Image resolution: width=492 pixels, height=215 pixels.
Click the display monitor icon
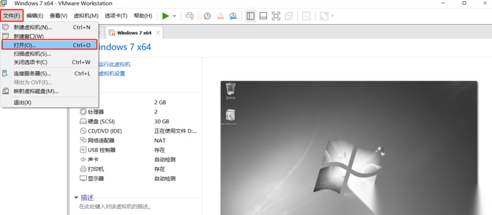(83, 179)
